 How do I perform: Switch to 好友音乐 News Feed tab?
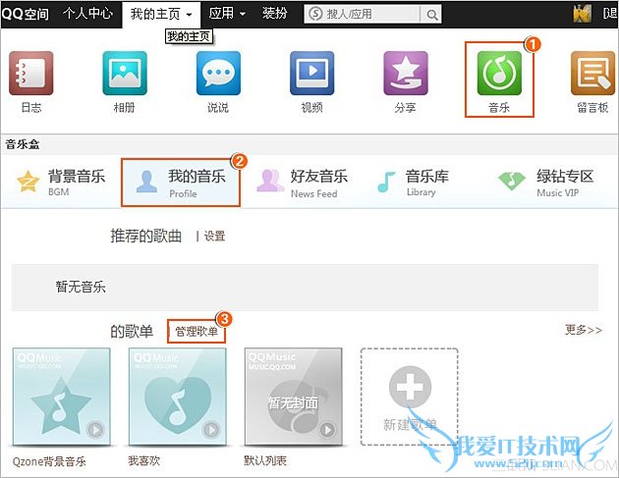[x=303, y=183]
